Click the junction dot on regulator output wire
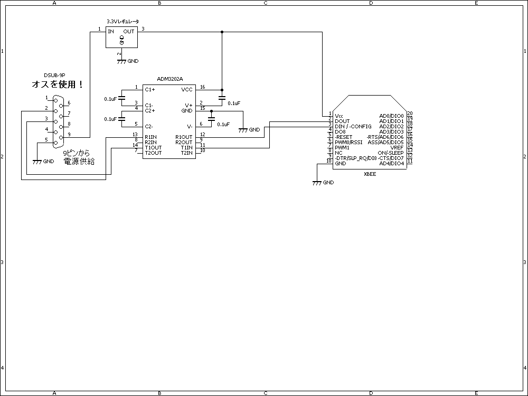 tap(222, 32)
